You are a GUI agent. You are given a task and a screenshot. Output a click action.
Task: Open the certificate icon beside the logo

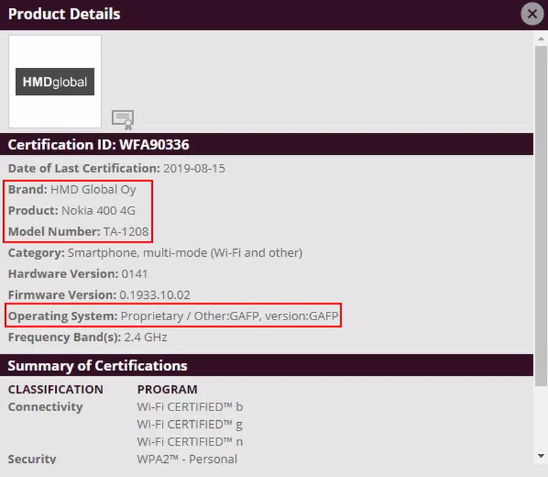click(x=122, y=119)
